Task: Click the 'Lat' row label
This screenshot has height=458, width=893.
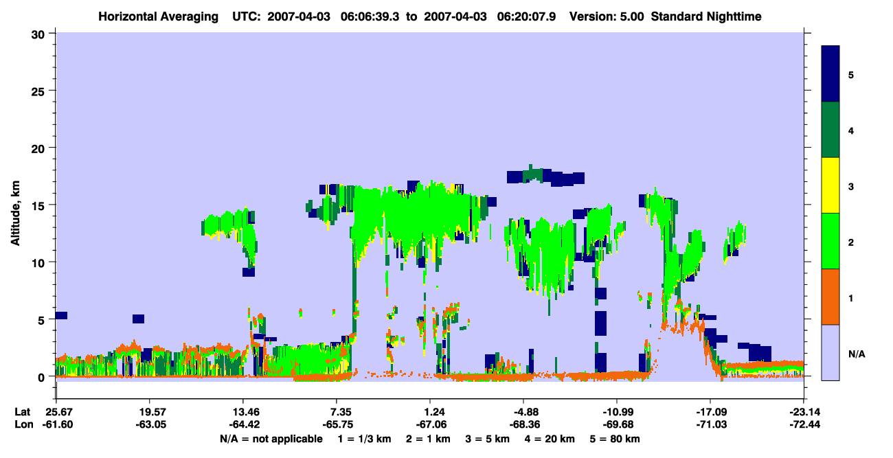Action: [22, 412]
